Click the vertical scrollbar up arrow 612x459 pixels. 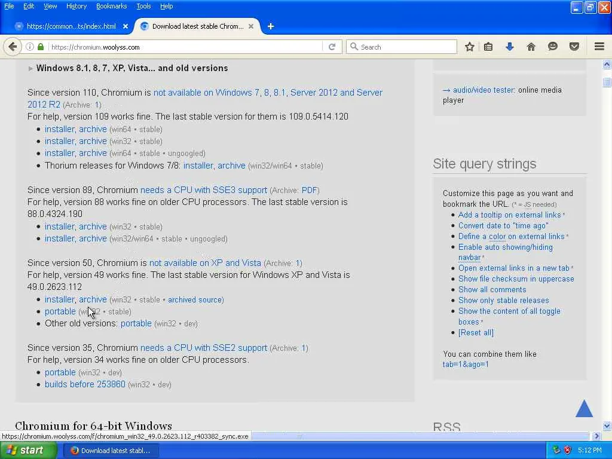(x=607, y=64)
